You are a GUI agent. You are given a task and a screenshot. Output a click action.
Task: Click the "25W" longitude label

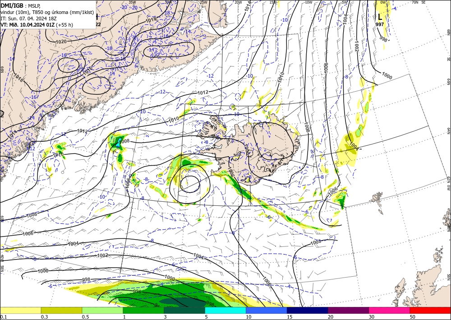pyautogui.click(x=203, y=2)
